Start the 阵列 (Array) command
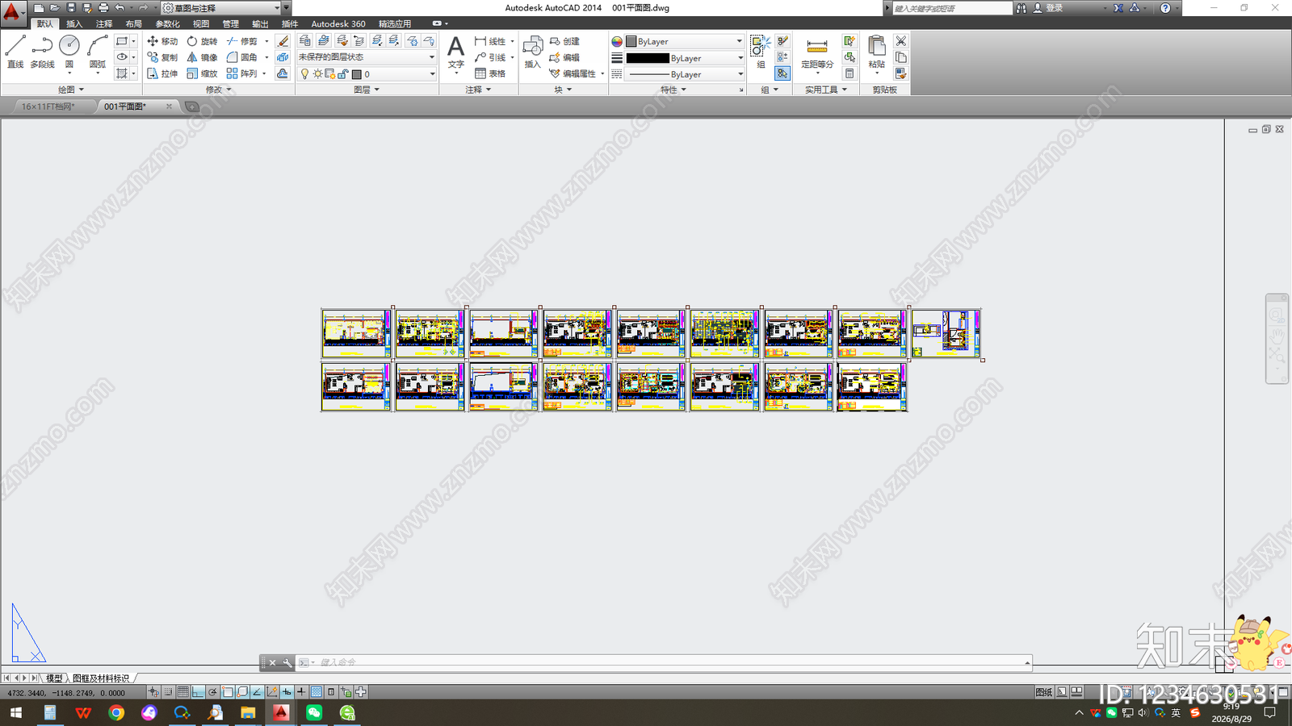 point(242,73)
